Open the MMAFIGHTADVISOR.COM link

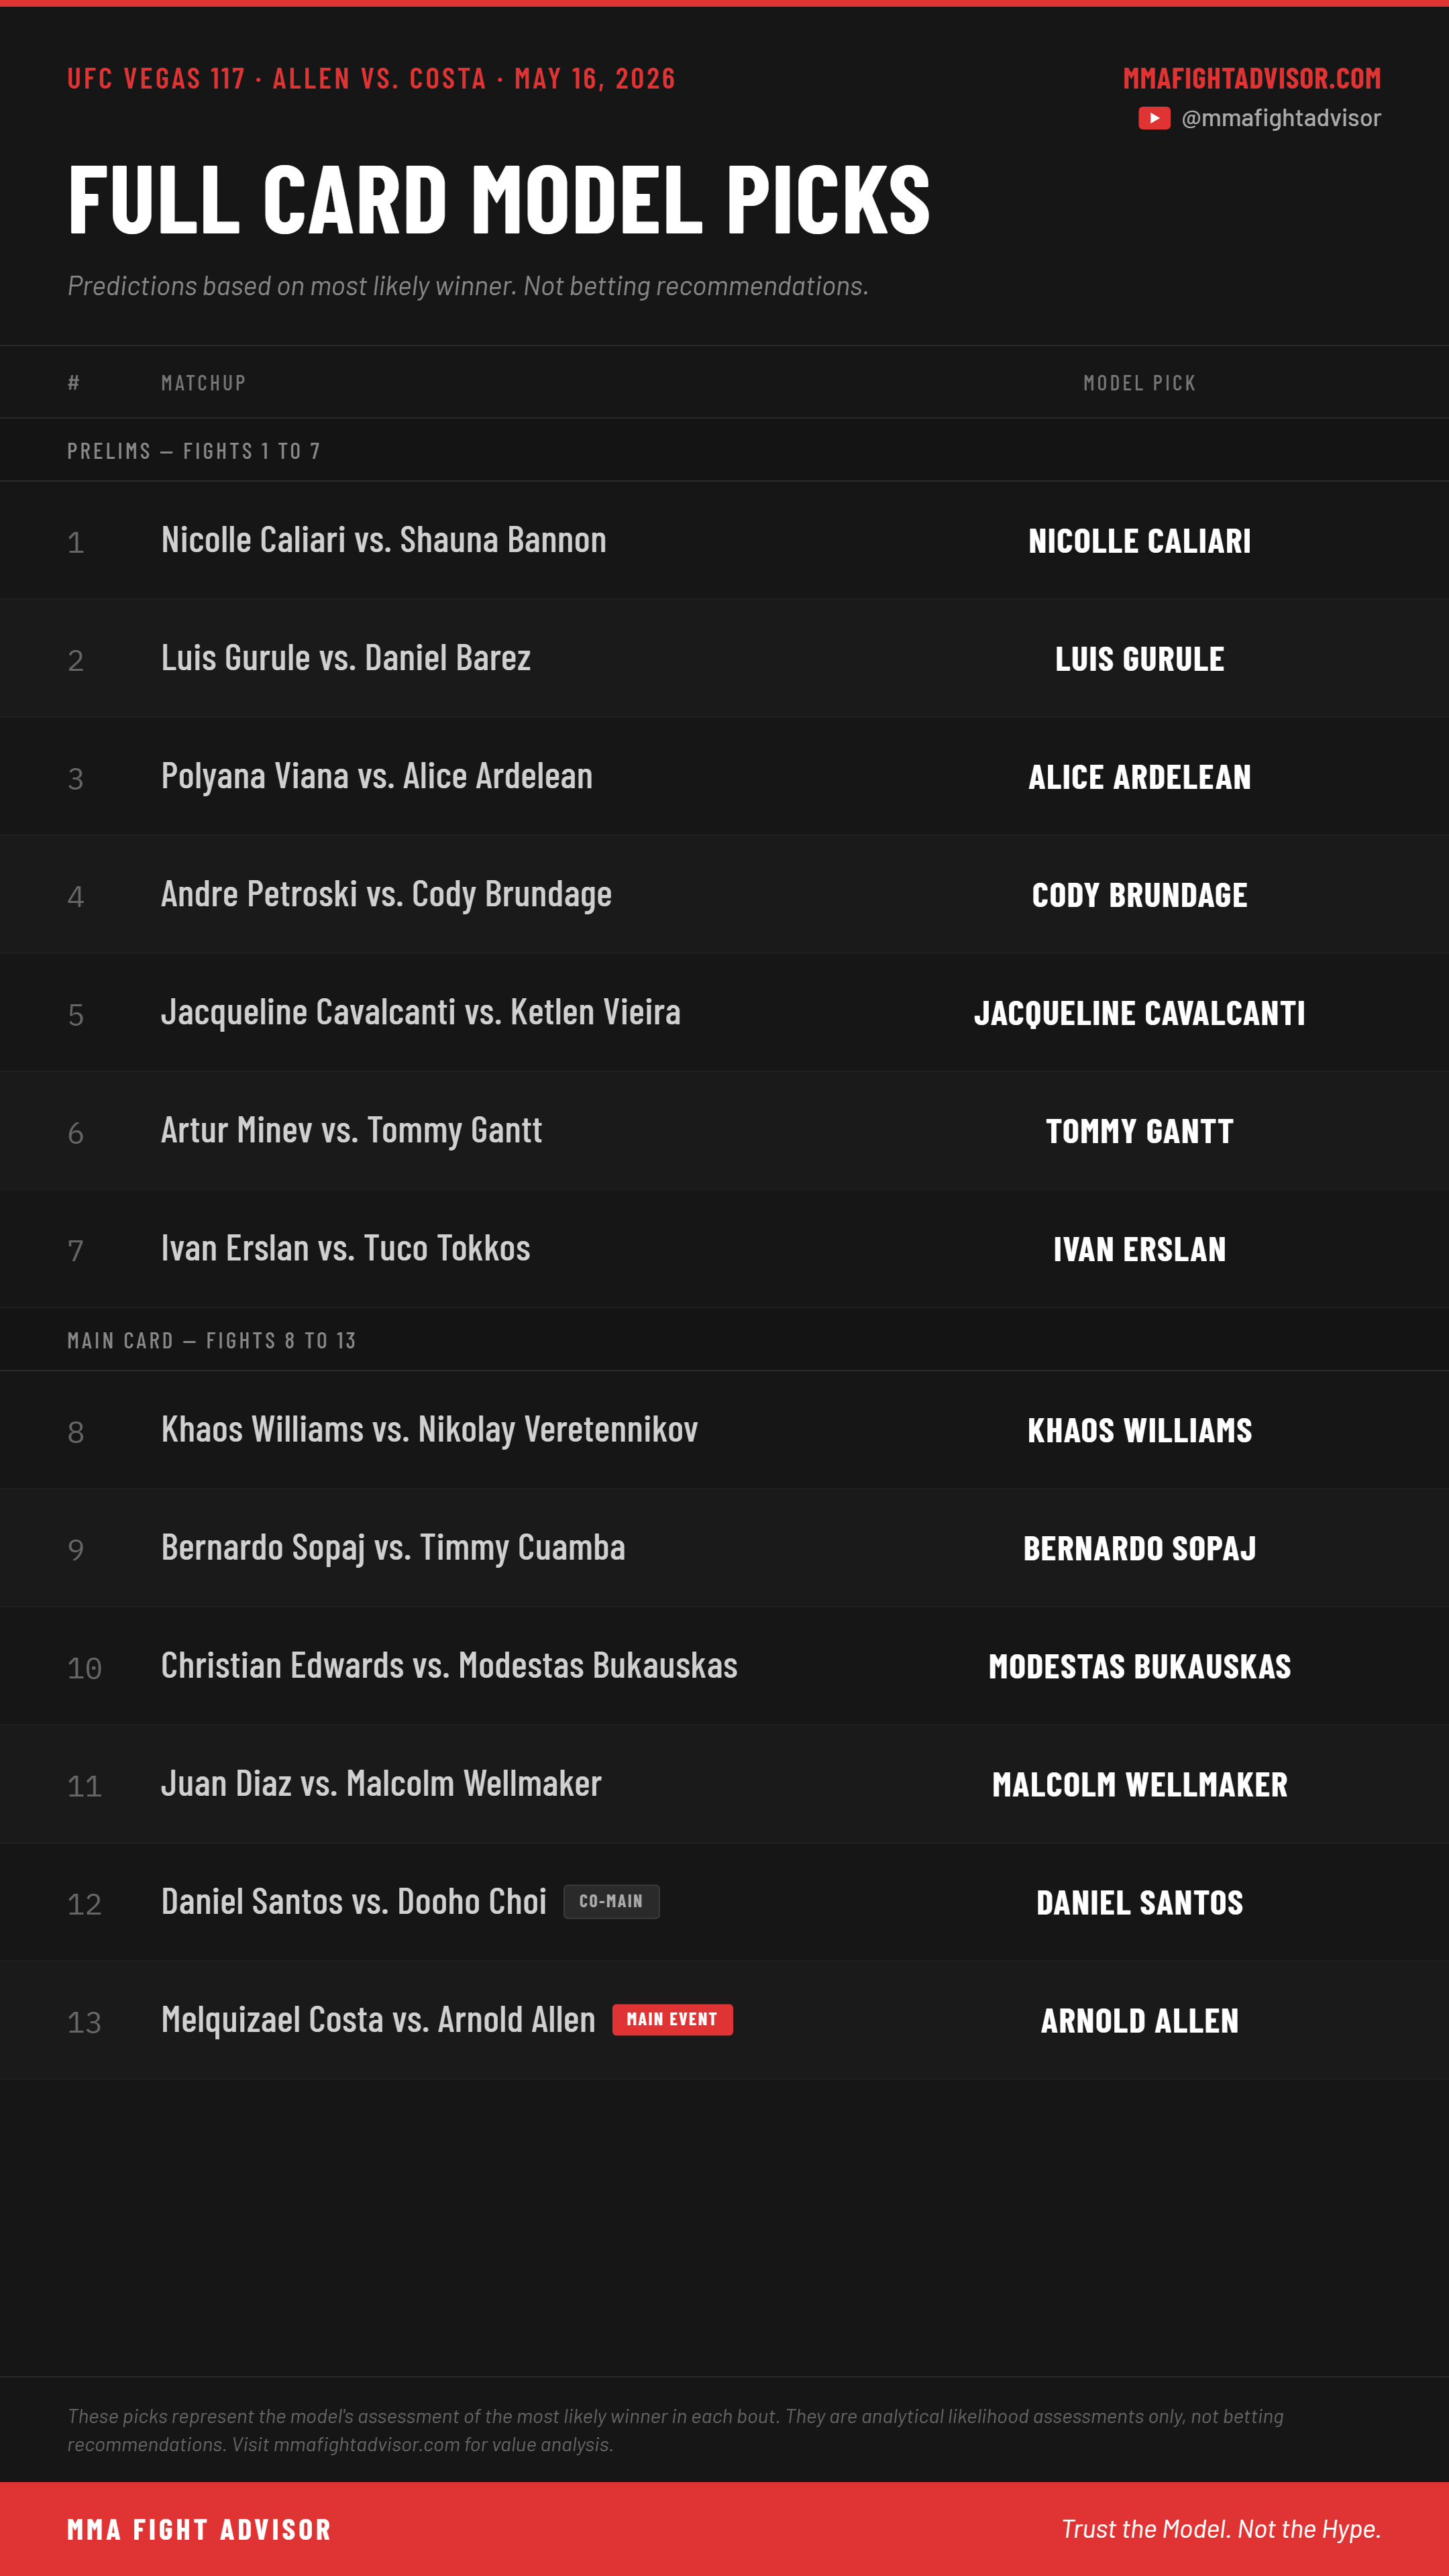[x=1251, y=78]
